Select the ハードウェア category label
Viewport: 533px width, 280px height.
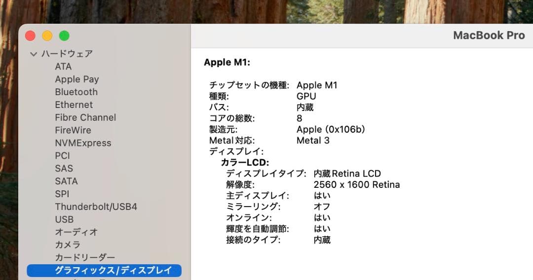67,54
